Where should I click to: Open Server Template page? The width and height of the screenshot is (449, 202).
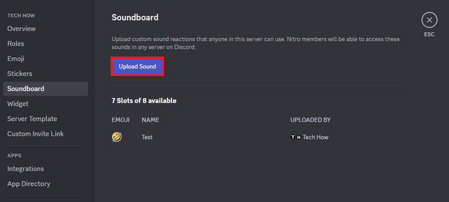click(32, 119)
